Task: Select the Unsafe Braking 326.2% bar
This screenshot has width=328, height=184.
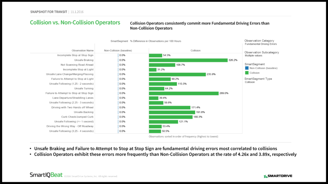Action: 188,60
